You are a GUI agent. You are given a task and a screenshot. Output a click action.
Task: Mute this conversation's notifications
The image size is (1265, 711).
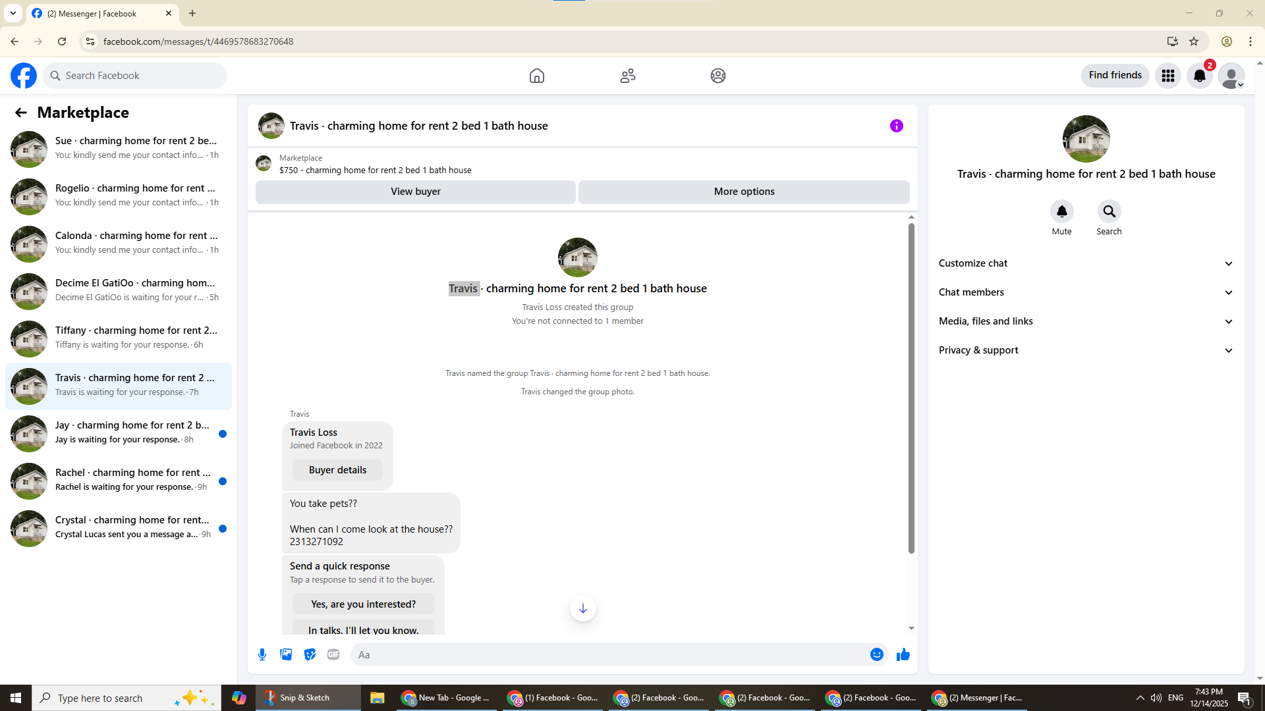click(x=1061, y=212)
